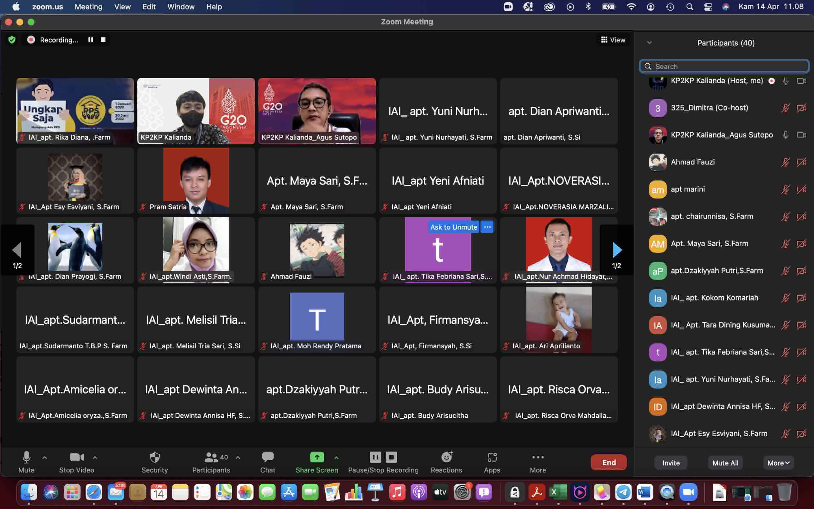Open the Apps icon
Viewport: 814px width, 509px height.
tap(492, 458)
